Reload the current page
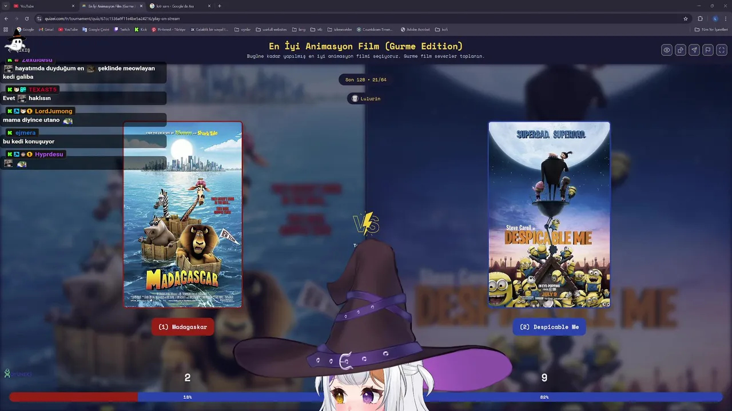The width and height of the screenshot is (732, 411). 26,18
